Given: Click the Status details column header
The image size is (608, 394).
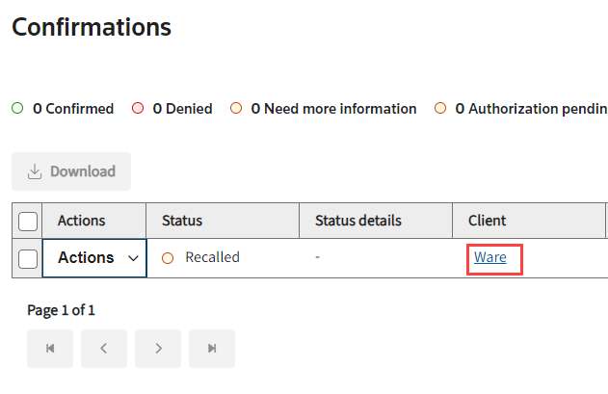Looking at the screenshot, I should 357,221.
